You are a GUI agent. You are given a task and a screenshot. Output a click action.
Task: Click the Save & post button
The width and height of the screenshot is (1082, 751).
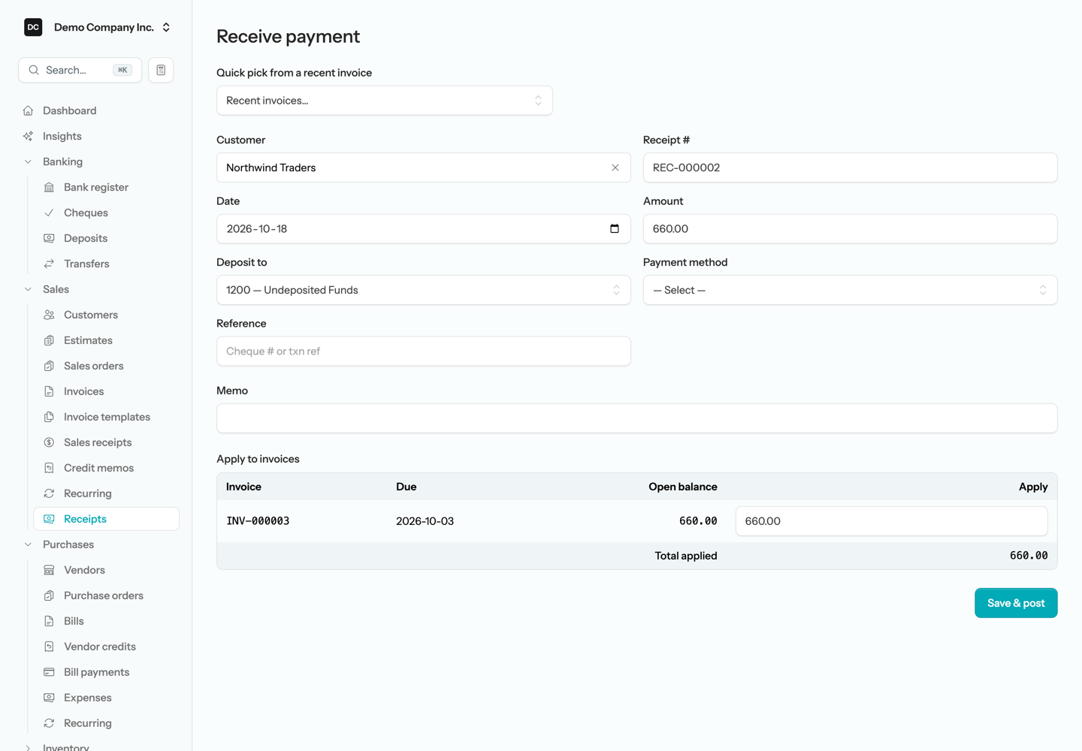pyautogui.click(x=1016, y=603)
